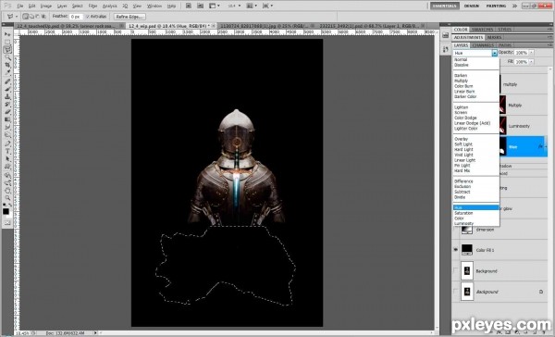This screenshot has width=555, height=337.
Task: Select the Quick Selection tool
Action: [x=7, y=57]
